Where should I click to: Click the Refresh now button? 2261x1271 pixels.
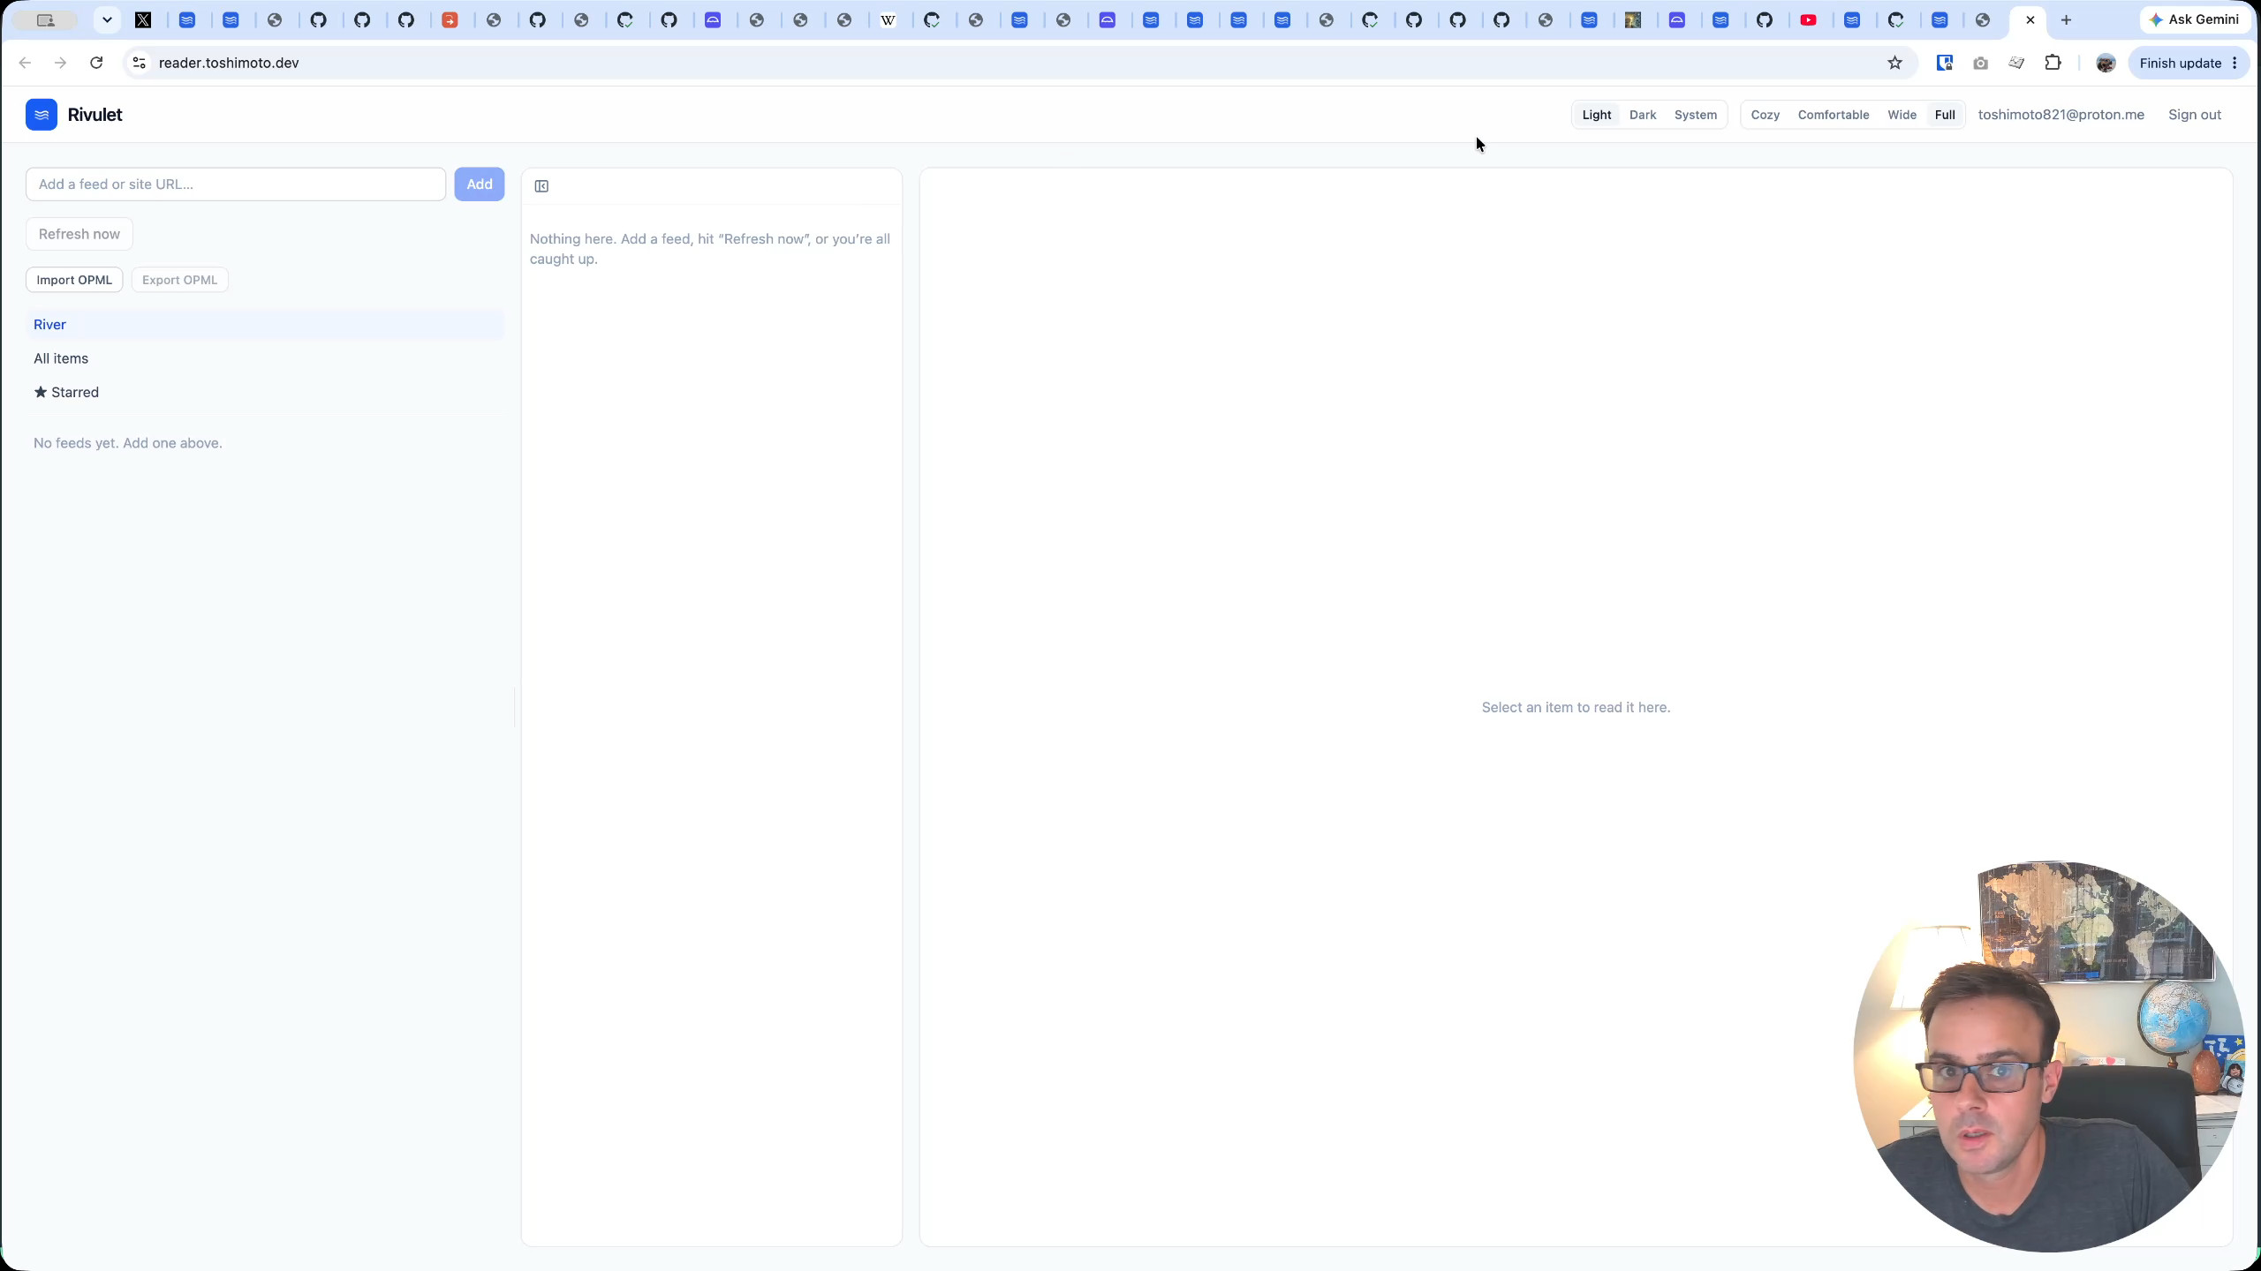coord(79,234)
